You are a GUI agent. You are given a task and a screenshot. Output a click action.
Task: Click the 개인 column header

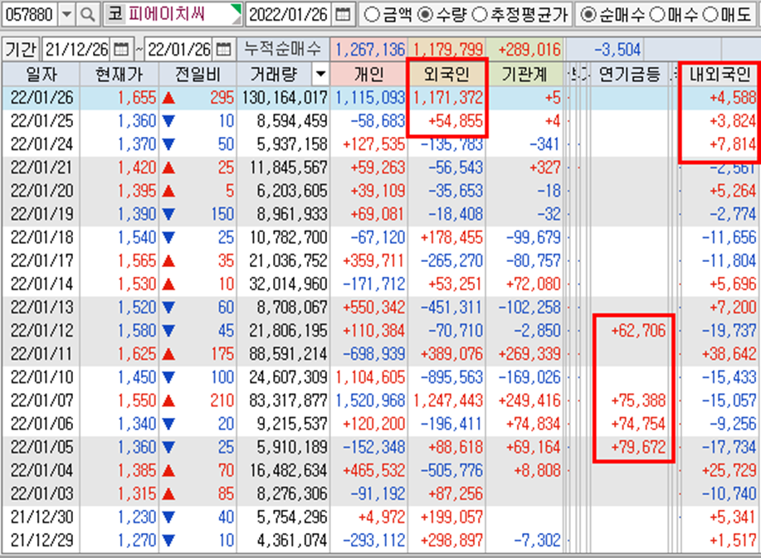click(368, 74)
